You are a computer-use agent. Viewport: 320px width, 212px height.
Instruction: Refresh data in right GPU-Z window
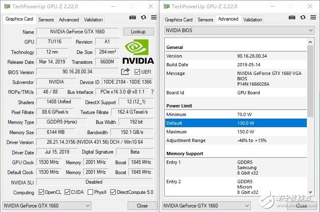click(x=303, y=17)
